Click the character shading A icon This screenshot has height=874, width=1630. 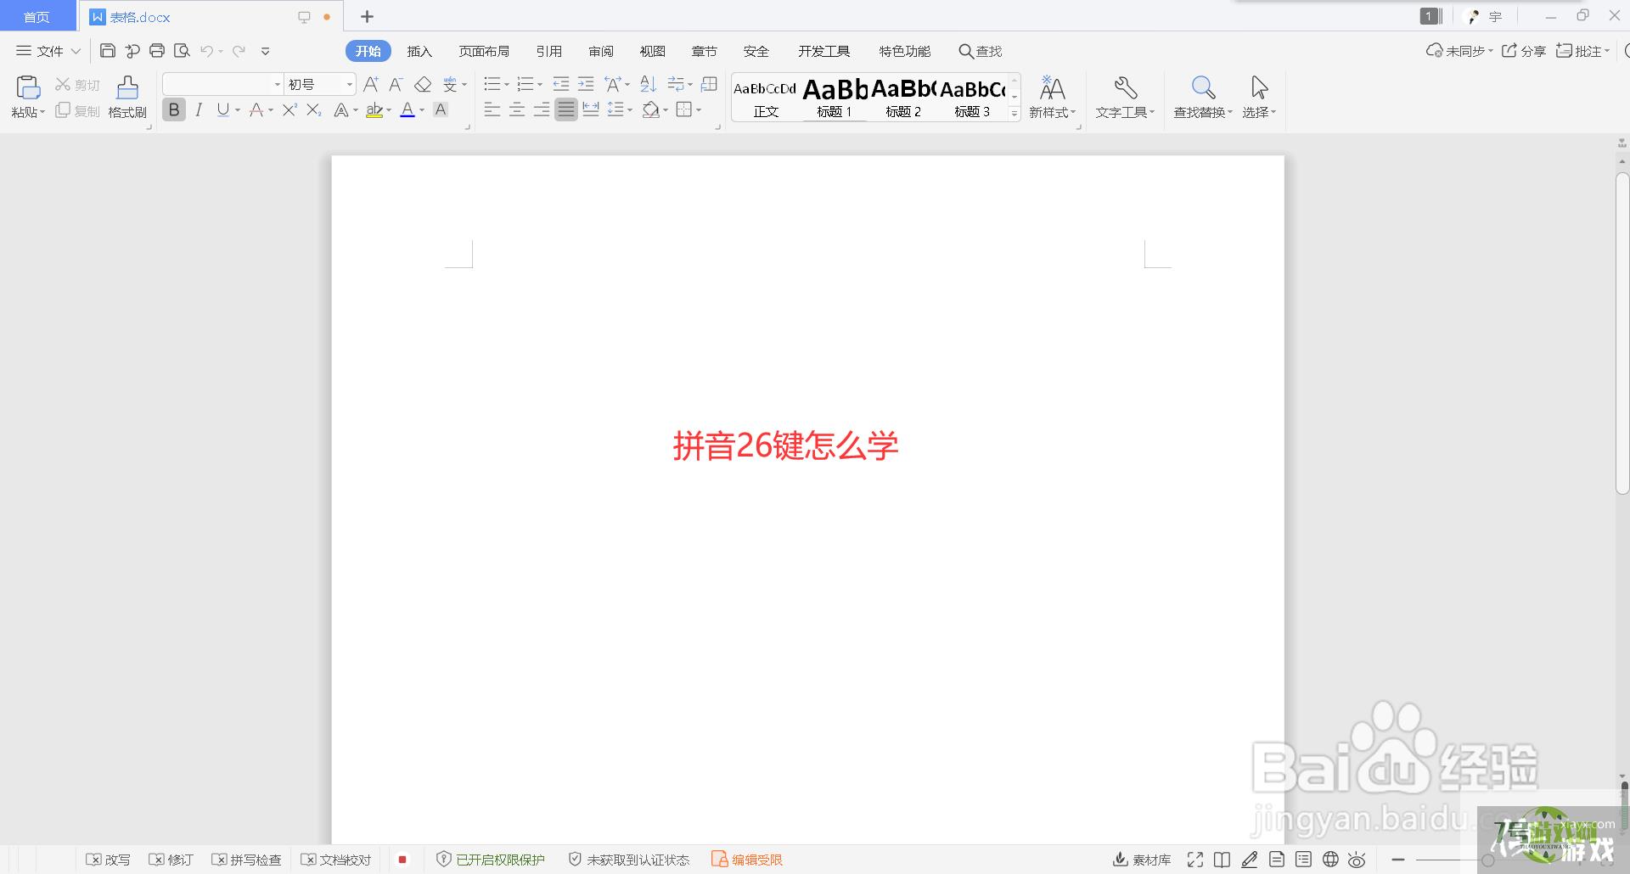click(440, 109)
